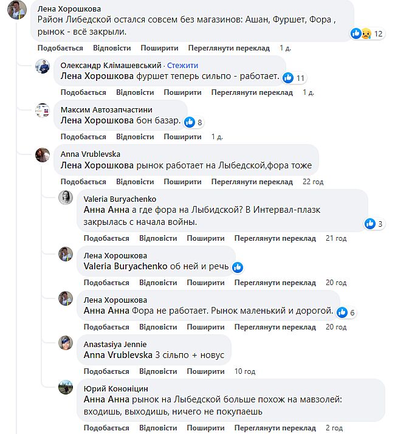Image resolution: width=395 pixels, height=434 pixels.
Task: Share Anna Vrublevska's comment using Поширити
Action: point(182,182)
